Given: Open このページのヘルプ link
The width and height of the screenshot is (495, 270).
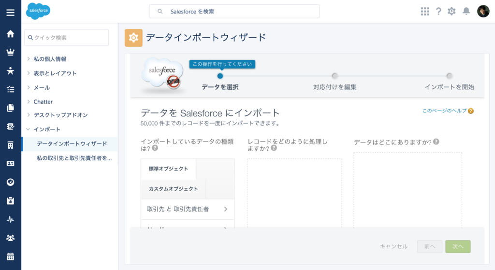Looking at the screenshot, I should coord(444,111).
